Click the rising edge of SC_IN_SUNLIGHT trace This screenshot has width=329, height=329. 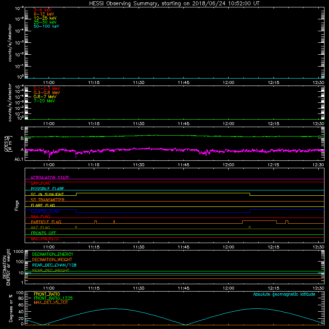(76, 194)
